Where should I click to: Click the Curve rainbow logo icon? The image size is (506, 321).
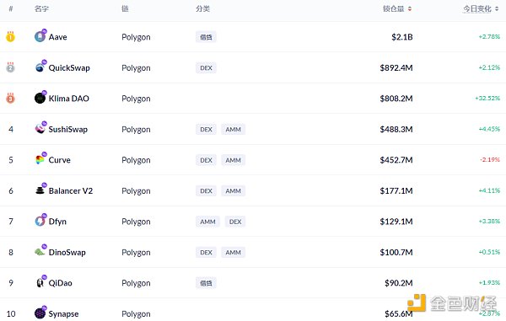40,160
